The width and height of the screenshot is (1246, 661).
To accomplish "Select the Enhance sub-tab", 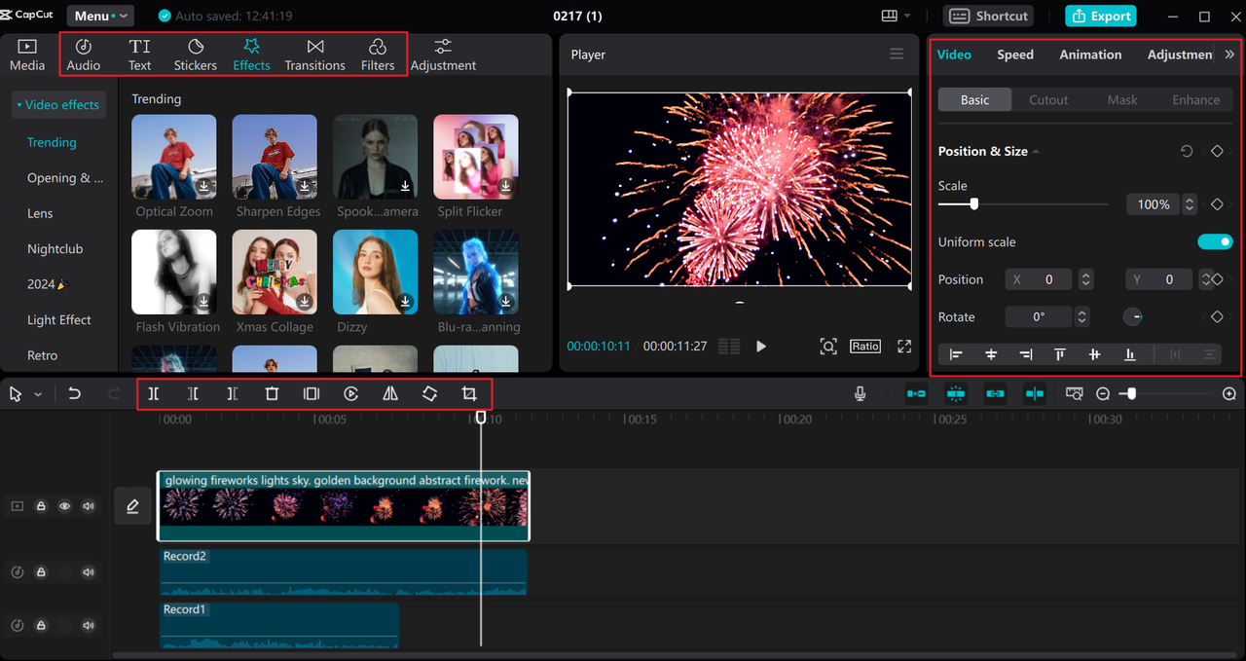I will (x=1196, y=100).
